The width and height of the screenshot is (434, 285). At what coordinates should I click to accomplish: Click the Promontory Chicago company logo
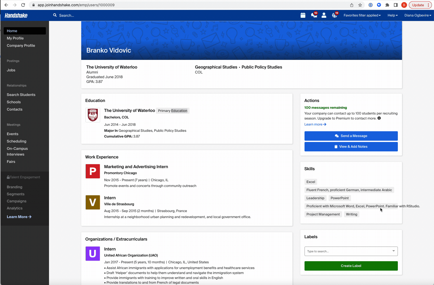93,171
